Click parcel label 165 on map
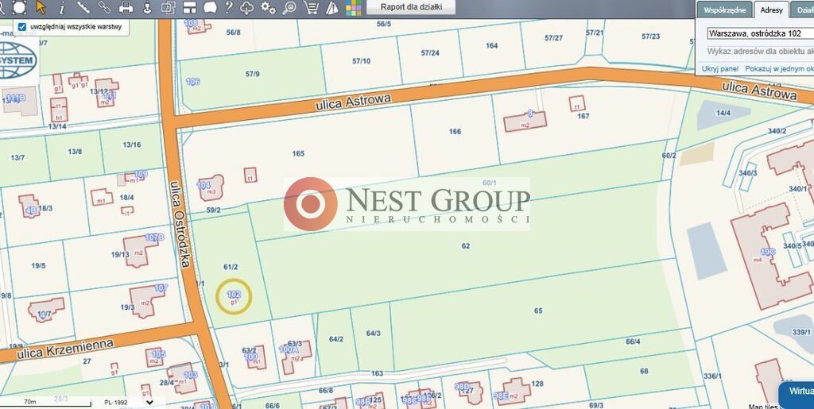Image resolution: width=814 pixels, height=409 pixels. pos(298,153)
